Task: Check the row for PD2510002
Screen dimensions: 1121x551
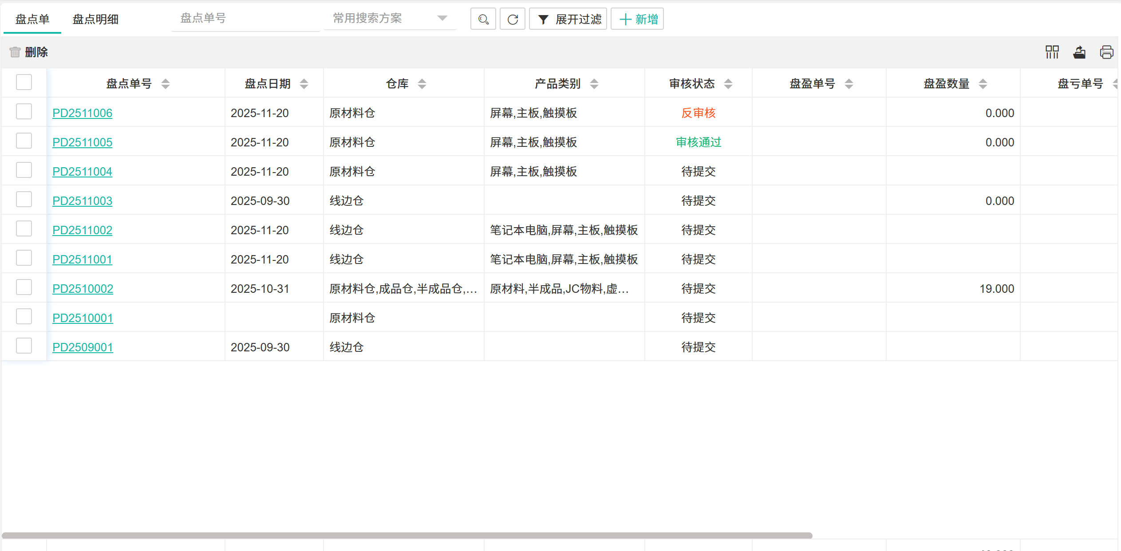Action: (24, 287)
